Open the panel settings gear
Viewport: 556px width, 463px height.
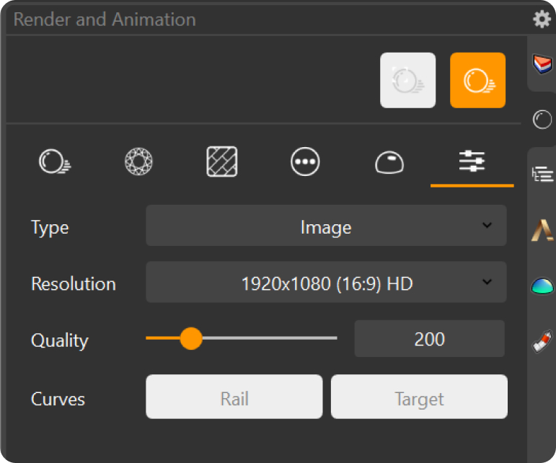[542, 19]
